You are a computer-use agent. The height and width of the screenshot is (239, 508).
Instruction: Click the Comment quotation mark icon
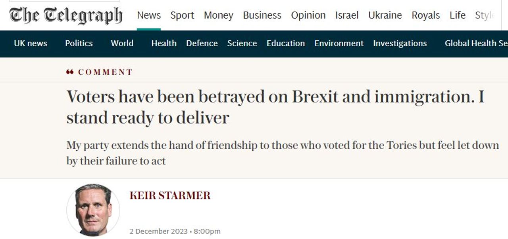(x=70, y=72)
